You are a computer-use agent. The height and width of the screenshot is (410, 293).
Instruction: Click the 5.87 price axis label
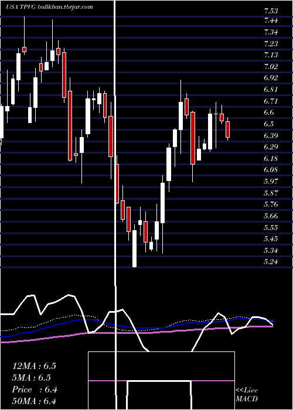click(x=271, y=193)
